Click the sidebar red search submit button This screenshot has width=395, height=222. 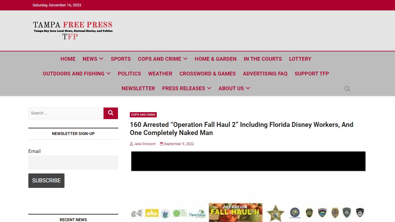pos(111,113)
